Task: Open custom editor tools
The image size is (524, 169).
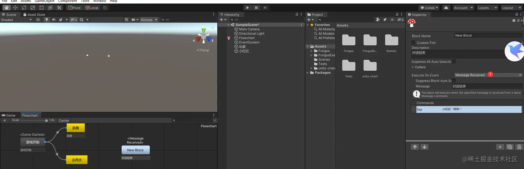Action: pos(59,8)
